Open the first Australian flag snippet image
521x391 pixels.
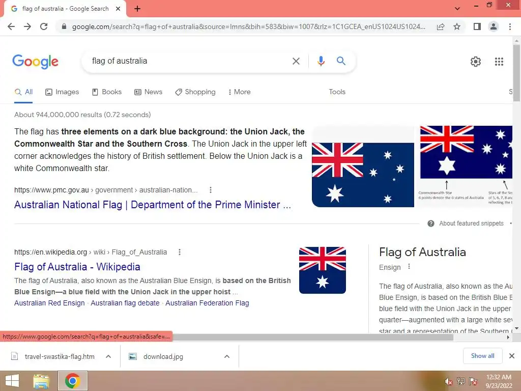[363, 175]
